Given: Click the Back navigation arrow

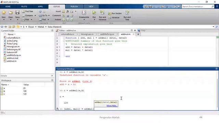Looking at the screenshot, I should [x=2, y=27].
